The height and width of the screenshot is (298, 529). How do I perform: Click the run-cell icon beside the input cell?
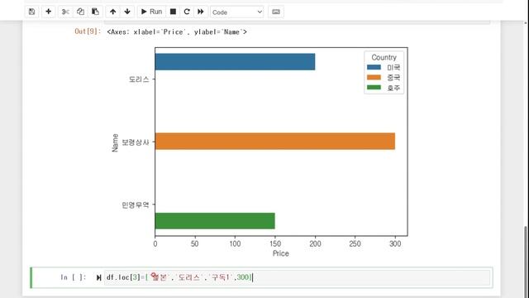[98, 278]
